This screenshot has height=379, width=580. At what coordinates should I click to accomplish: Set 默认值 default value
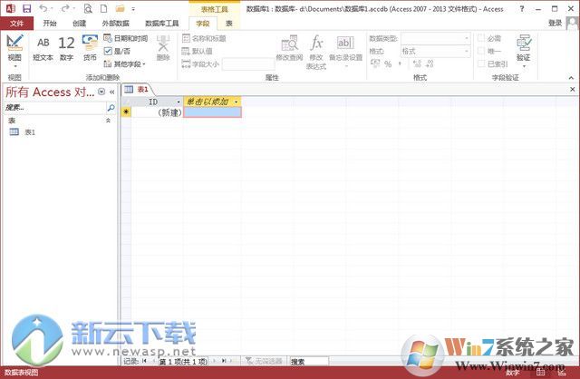(197, 51)
